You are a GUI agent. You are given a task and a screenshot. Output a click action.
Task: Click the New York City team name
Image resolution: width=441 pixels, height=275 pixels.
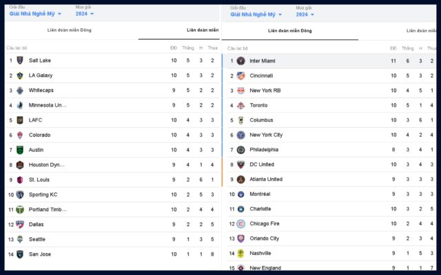click(266, 135)
